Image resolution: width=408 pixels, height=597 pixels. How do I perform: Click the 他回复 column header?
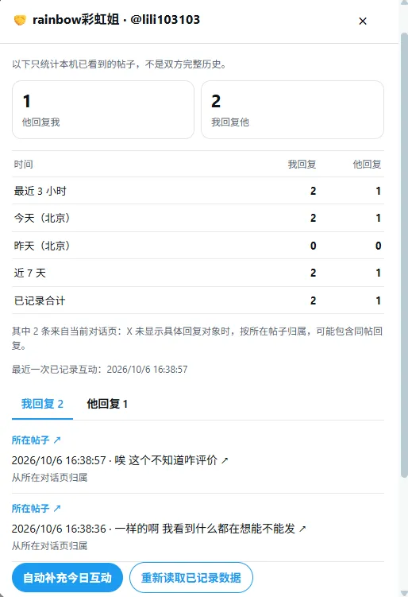coord(367,164)
